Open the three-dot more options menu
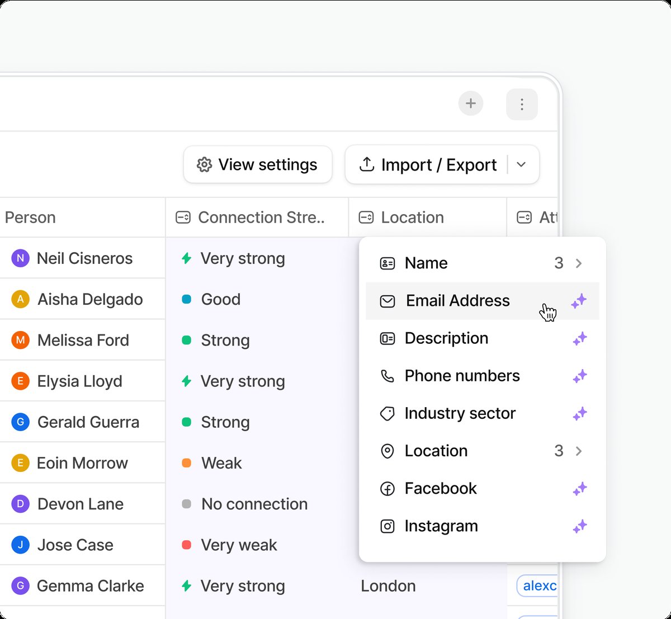This screenshot has width=671, height=619. click(x=521, y=105)
